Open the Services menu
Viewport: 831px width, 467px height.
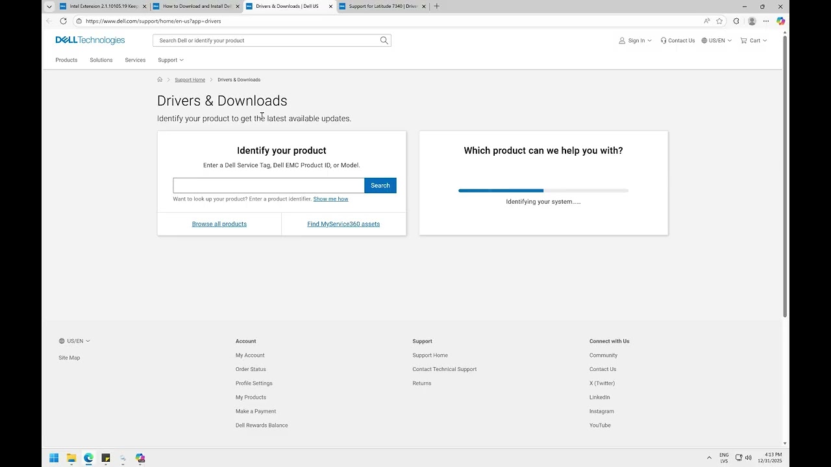click(135, 60)
